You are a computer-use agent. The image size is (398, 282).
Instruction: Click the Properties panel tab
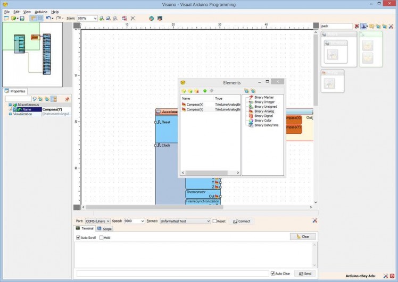(x=15, y=91)
